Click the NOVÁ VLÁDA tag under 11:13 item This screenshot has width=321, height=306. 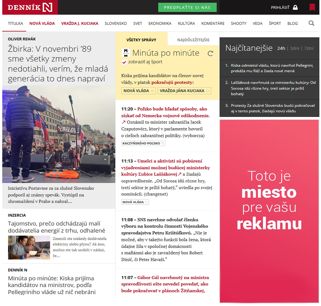click(x=135, y=202)
